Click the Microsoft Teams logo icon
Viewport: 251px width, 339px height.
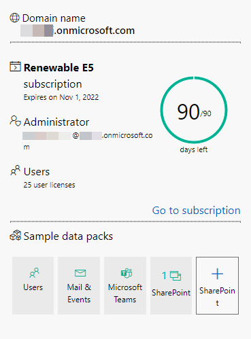tap(127, 273)
